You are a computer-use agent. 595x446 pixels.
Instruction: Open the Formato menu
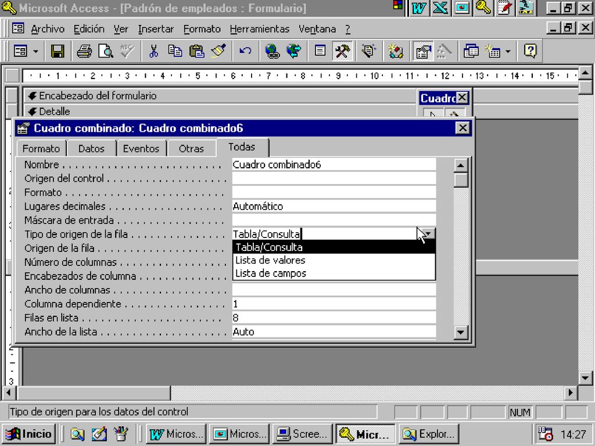pyautogui.click(x=202, y=29)
